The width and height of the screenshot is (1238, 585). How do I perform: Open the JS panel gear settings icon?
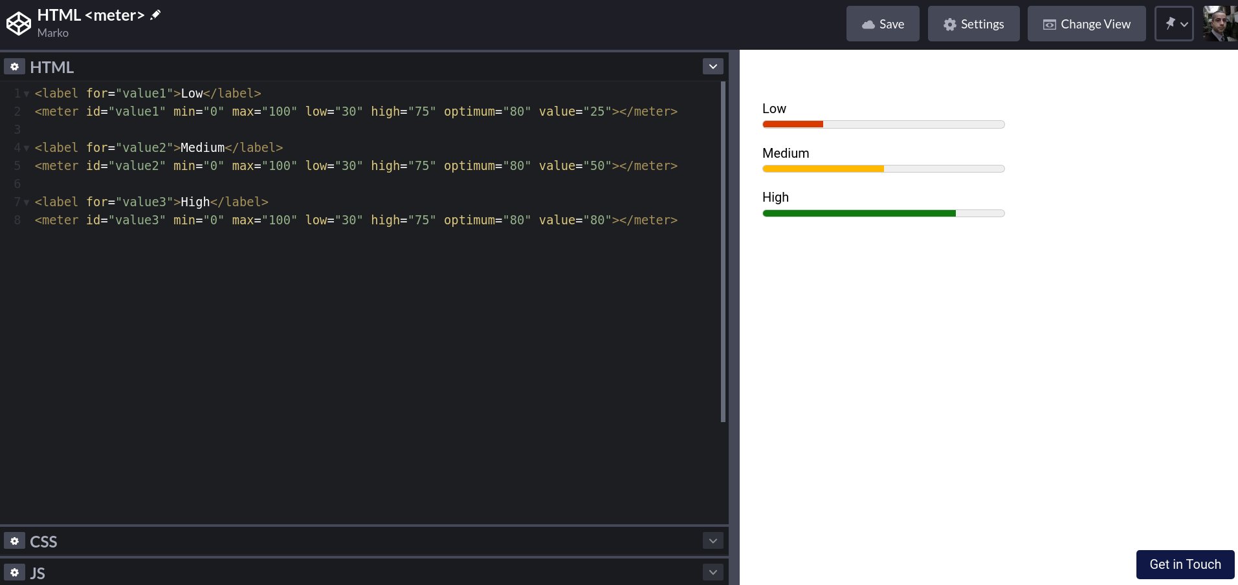14,573
